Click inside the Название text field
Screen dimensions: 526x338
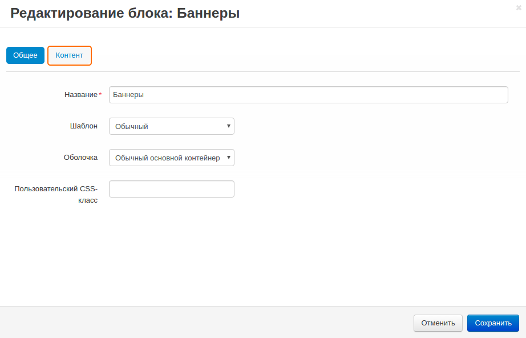click(x=308, y=95)
